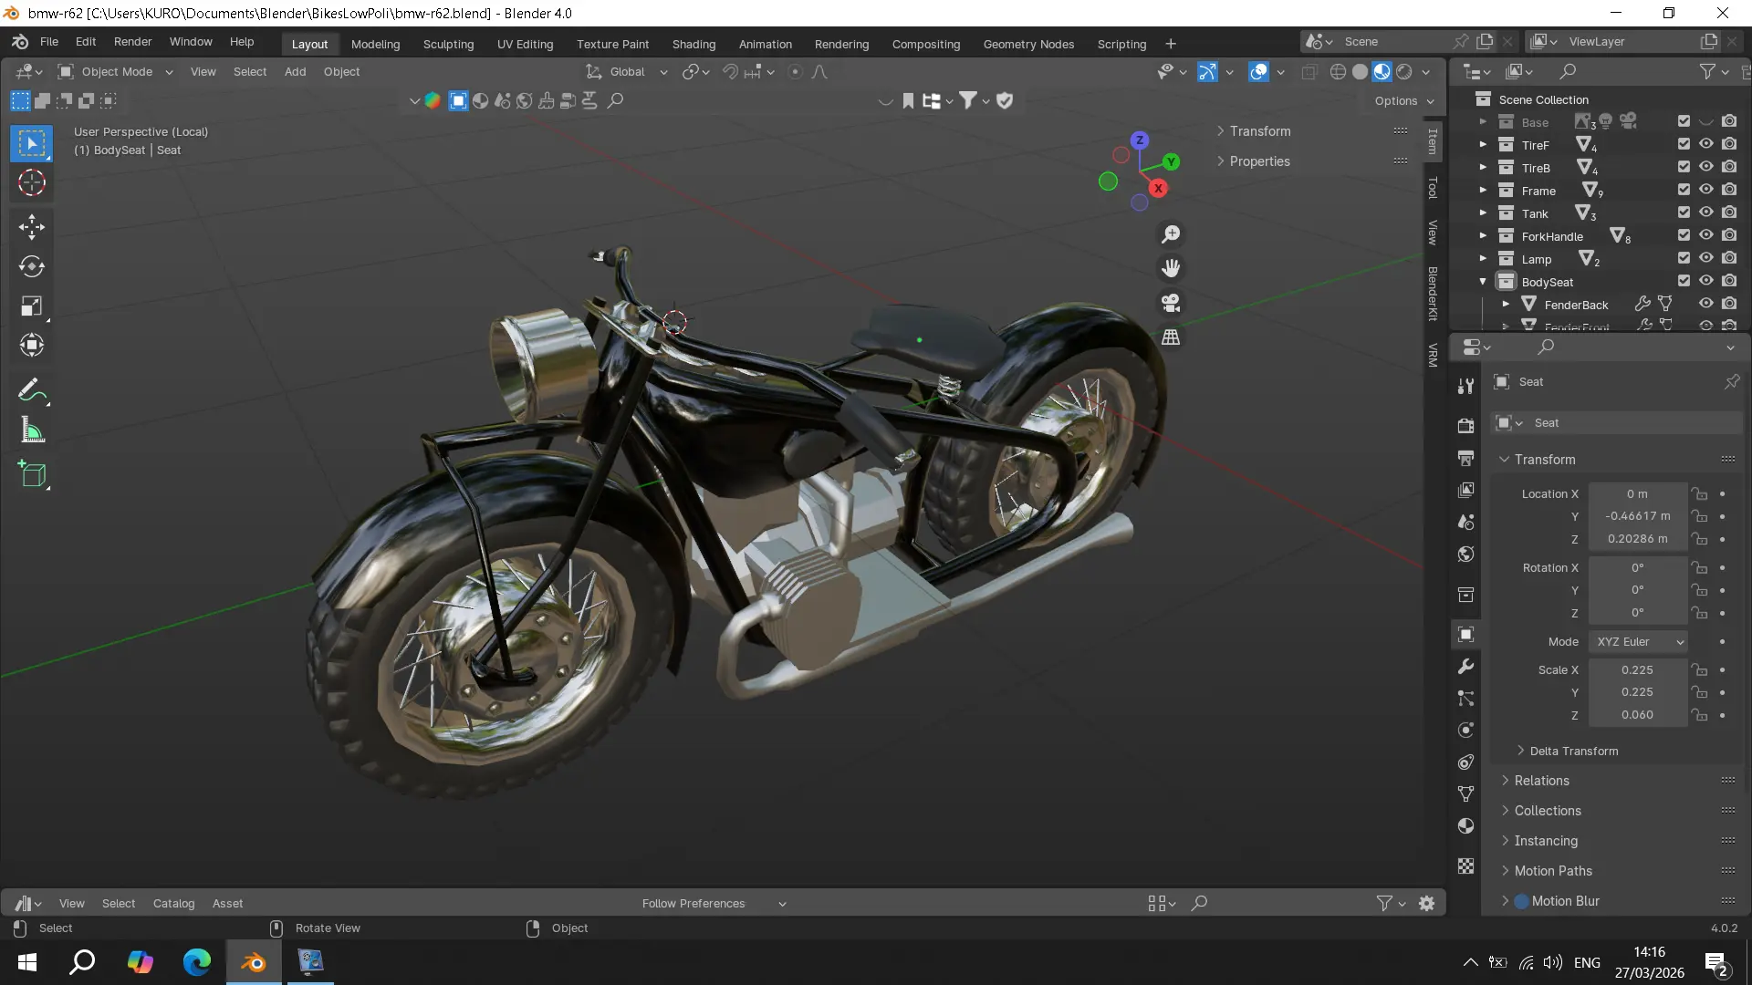Choose the Measure tool
Screen dimensions: 1752x985
pos(32,431)
